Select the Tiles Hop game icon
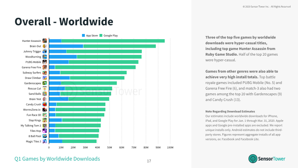 [45, 131]
